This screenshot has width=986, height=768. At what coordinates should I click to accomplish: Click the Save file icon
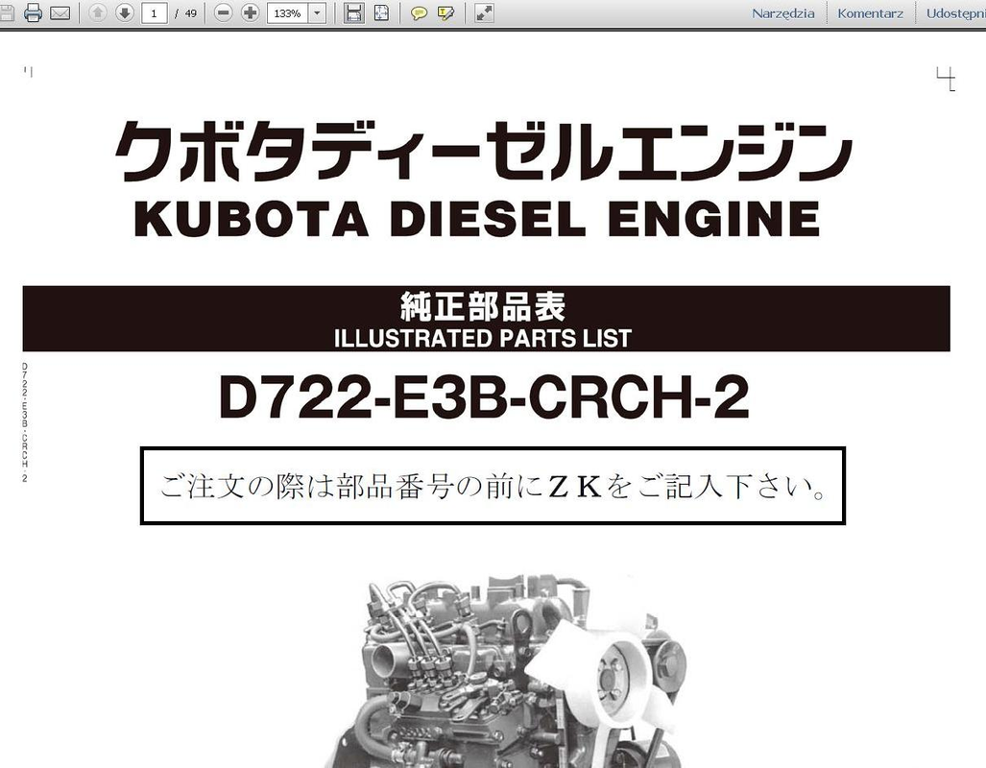[7, 13]
